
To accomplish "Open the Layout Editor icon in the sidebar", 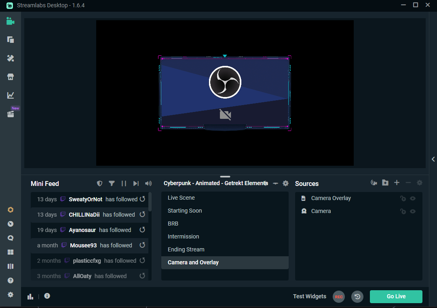I will click(x=11, y=252).
